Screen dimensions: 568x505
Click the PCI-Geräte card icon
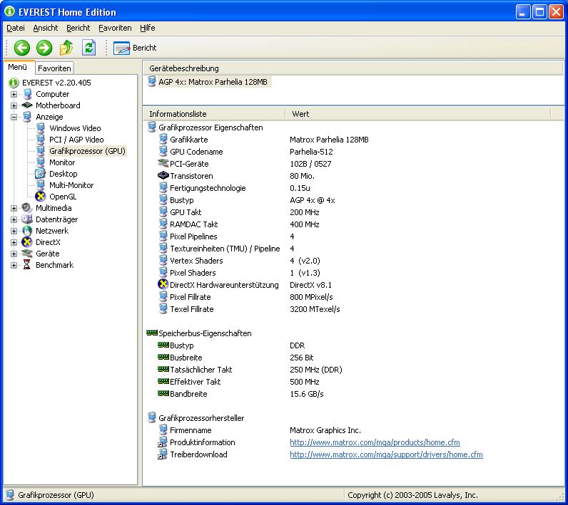(x=163, y=163)
